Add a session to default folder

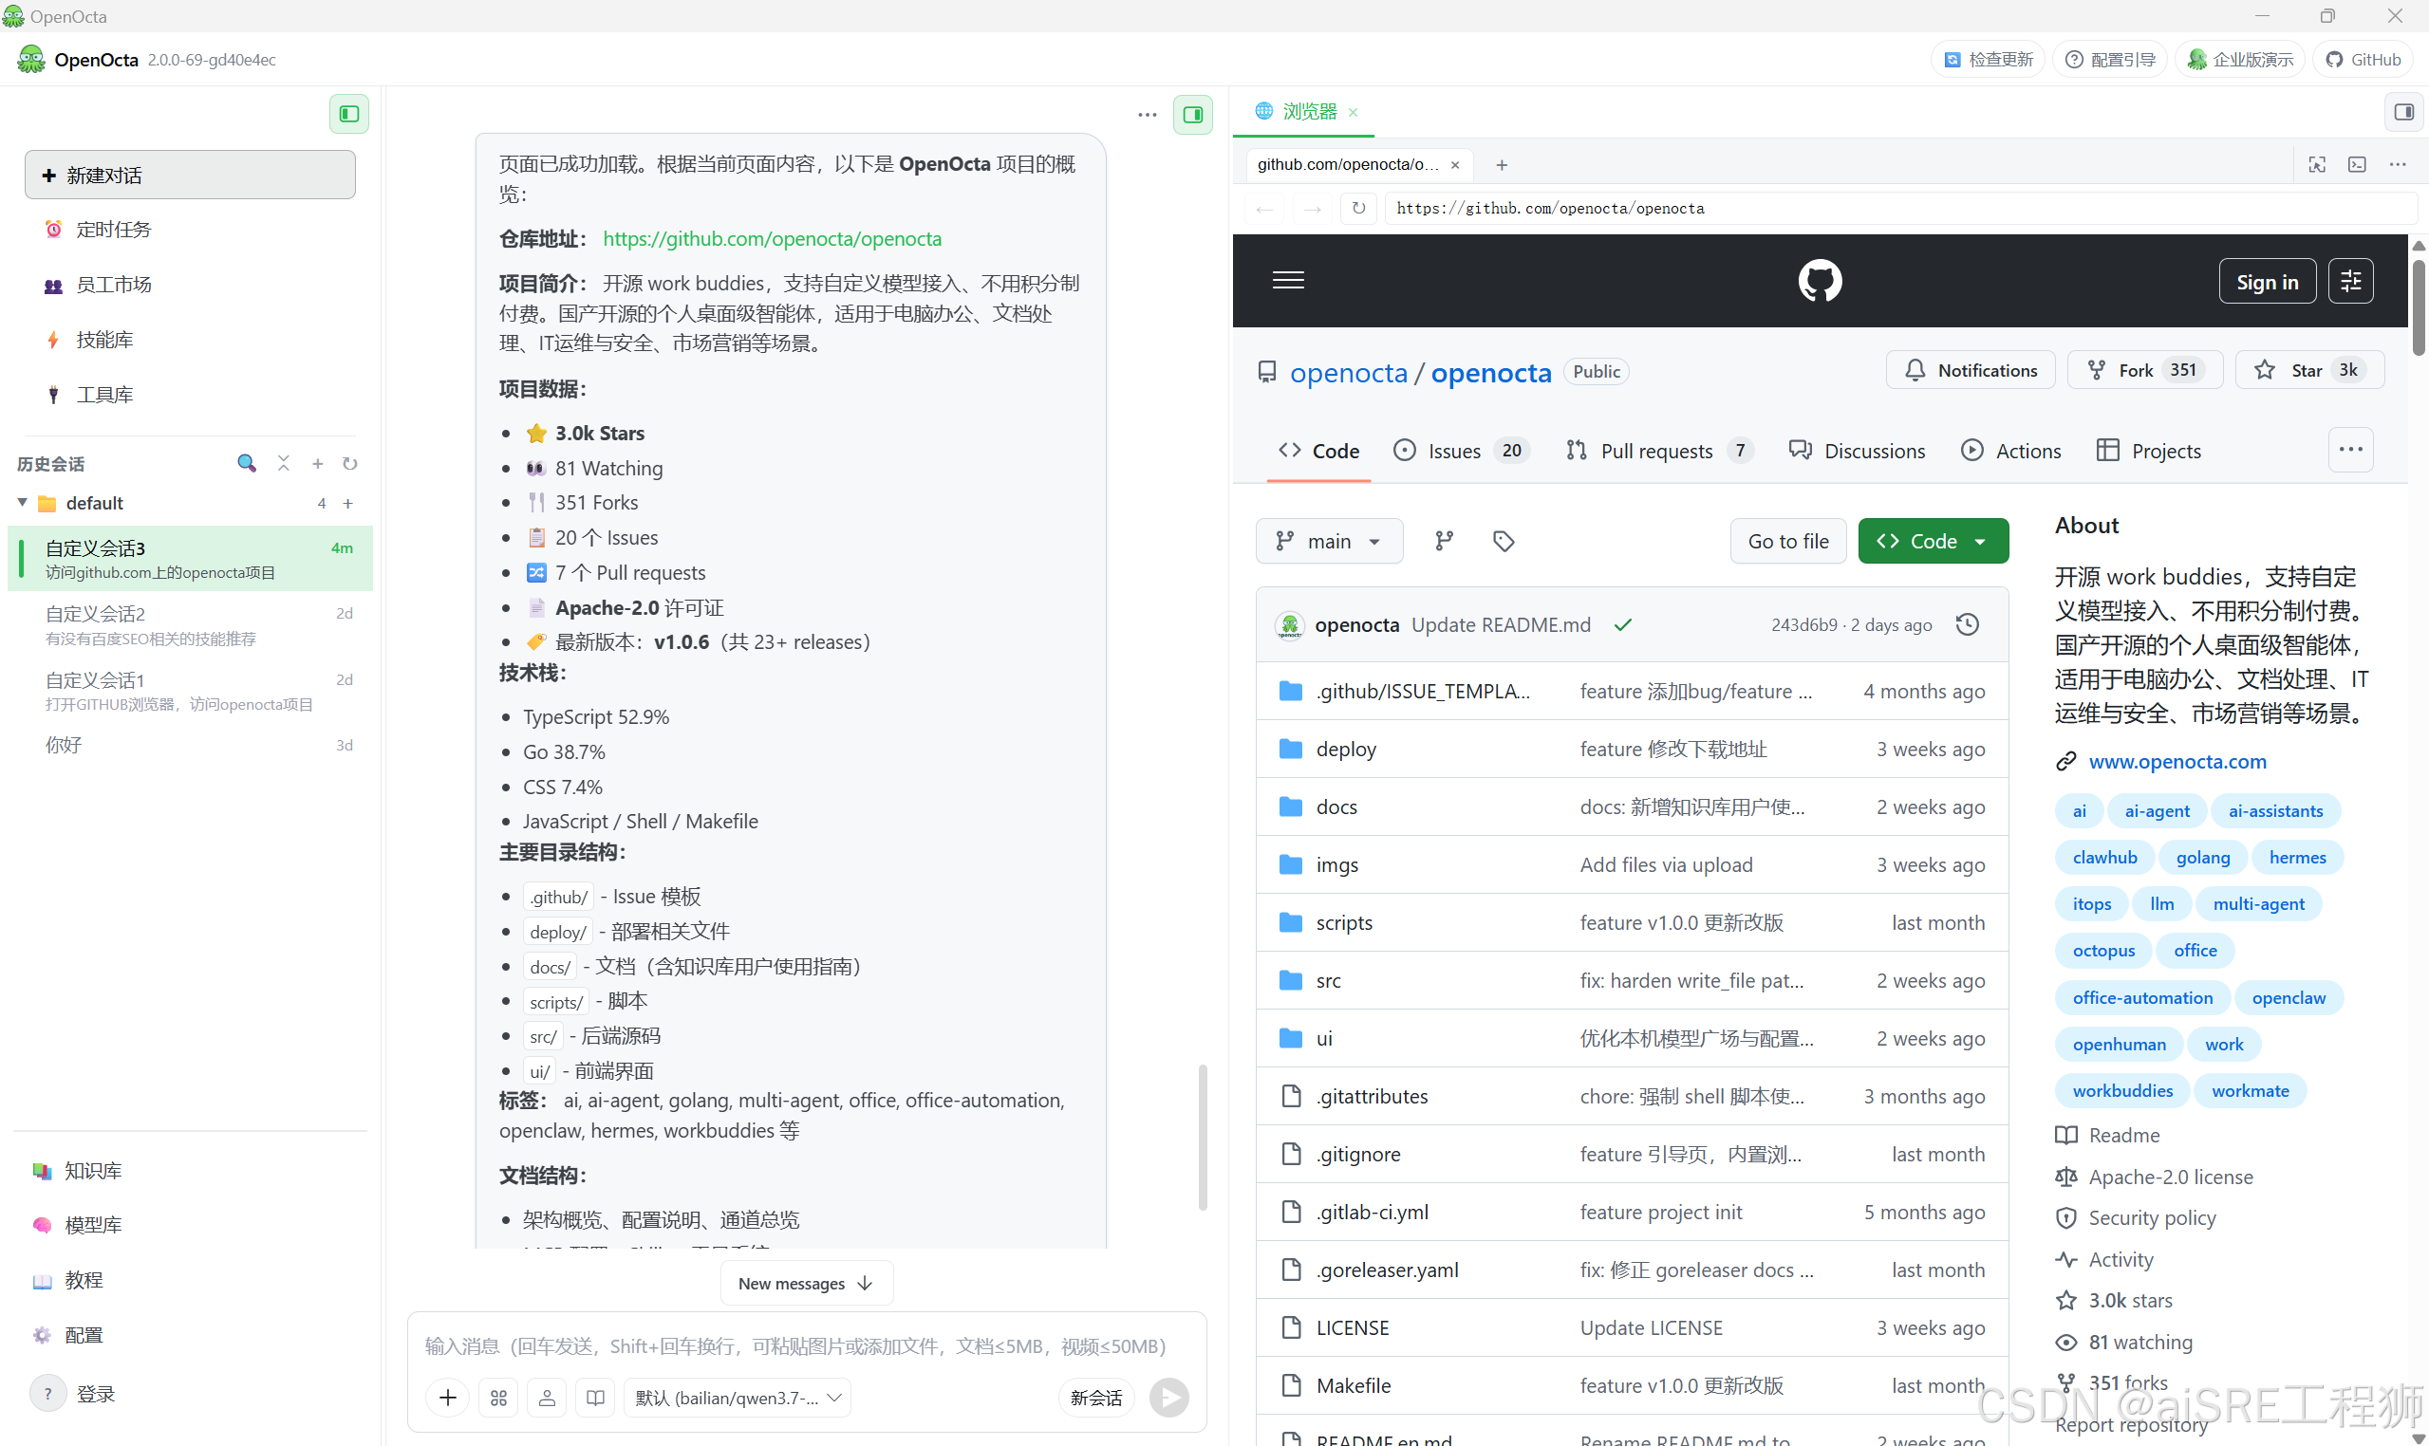pos(348,504)
